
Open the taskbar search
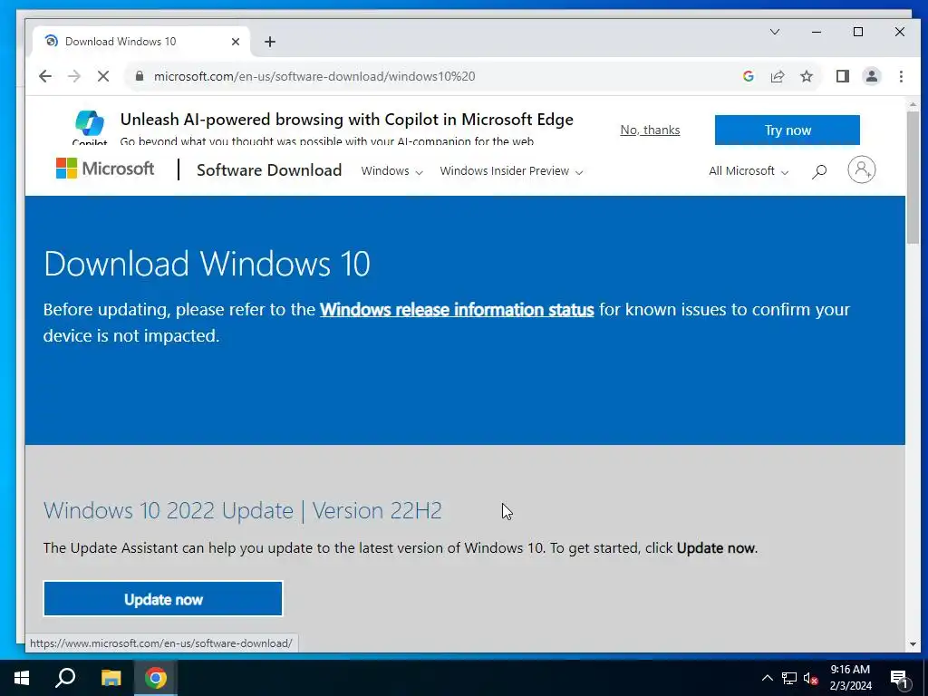click(65, 678)
